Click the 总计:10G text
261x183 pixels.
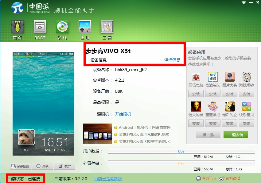tap(234, 169)
